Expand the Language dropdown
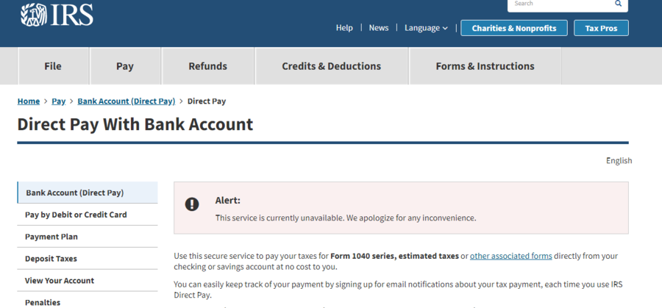The image size is (662, 308). [x=426, y=28]
